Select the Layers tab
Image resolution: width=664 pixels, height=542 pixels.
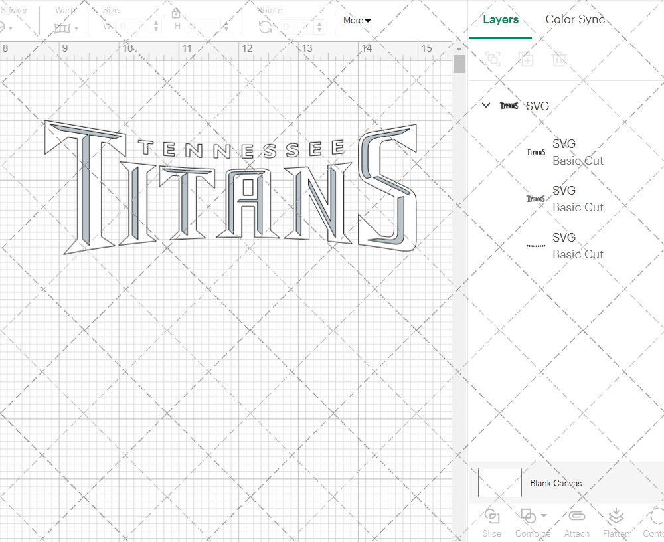tap(500, 19)
